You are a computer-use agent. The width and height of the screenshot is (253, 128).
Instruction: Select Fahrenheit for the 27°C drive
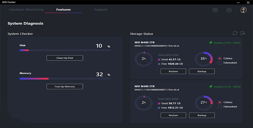[x=219, y=107]
